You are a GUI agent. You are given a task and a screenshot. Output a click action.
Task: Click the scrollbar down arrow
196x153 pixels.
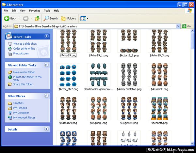coord(192,144)
